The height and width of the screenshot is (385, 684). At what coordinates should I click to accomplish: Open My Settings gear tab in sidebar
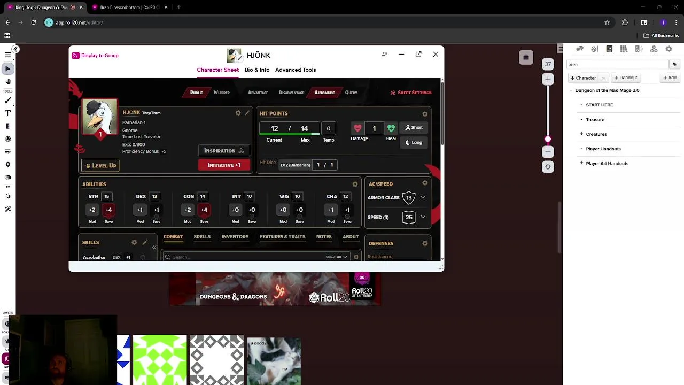(669, 49)
